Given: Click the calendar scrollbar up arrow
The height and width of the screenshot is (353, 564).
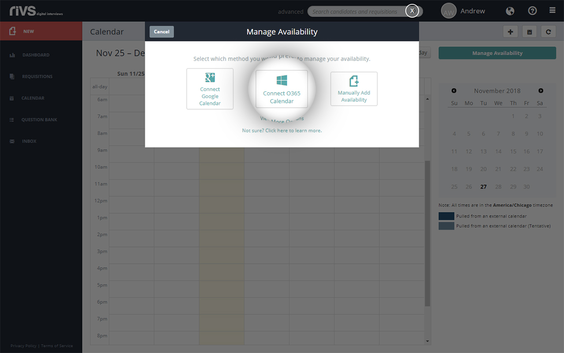Looking at the screenshot, I should (427, 99).
